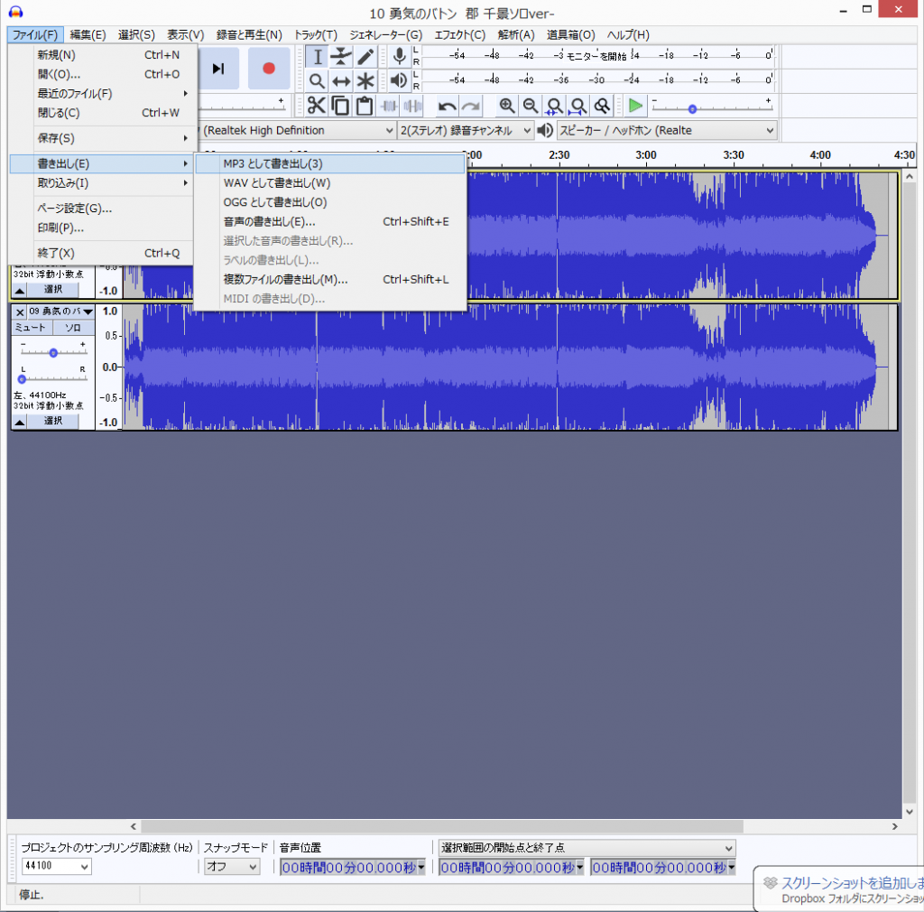Choose MP3 として書き出し from the submenu
The width and height of the screenshot is (924, 912).
(x=273, y=164)
